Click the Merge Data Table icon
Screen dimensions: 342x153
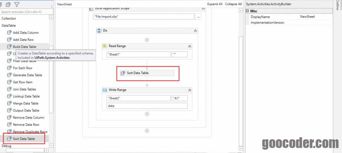[9, 103]
